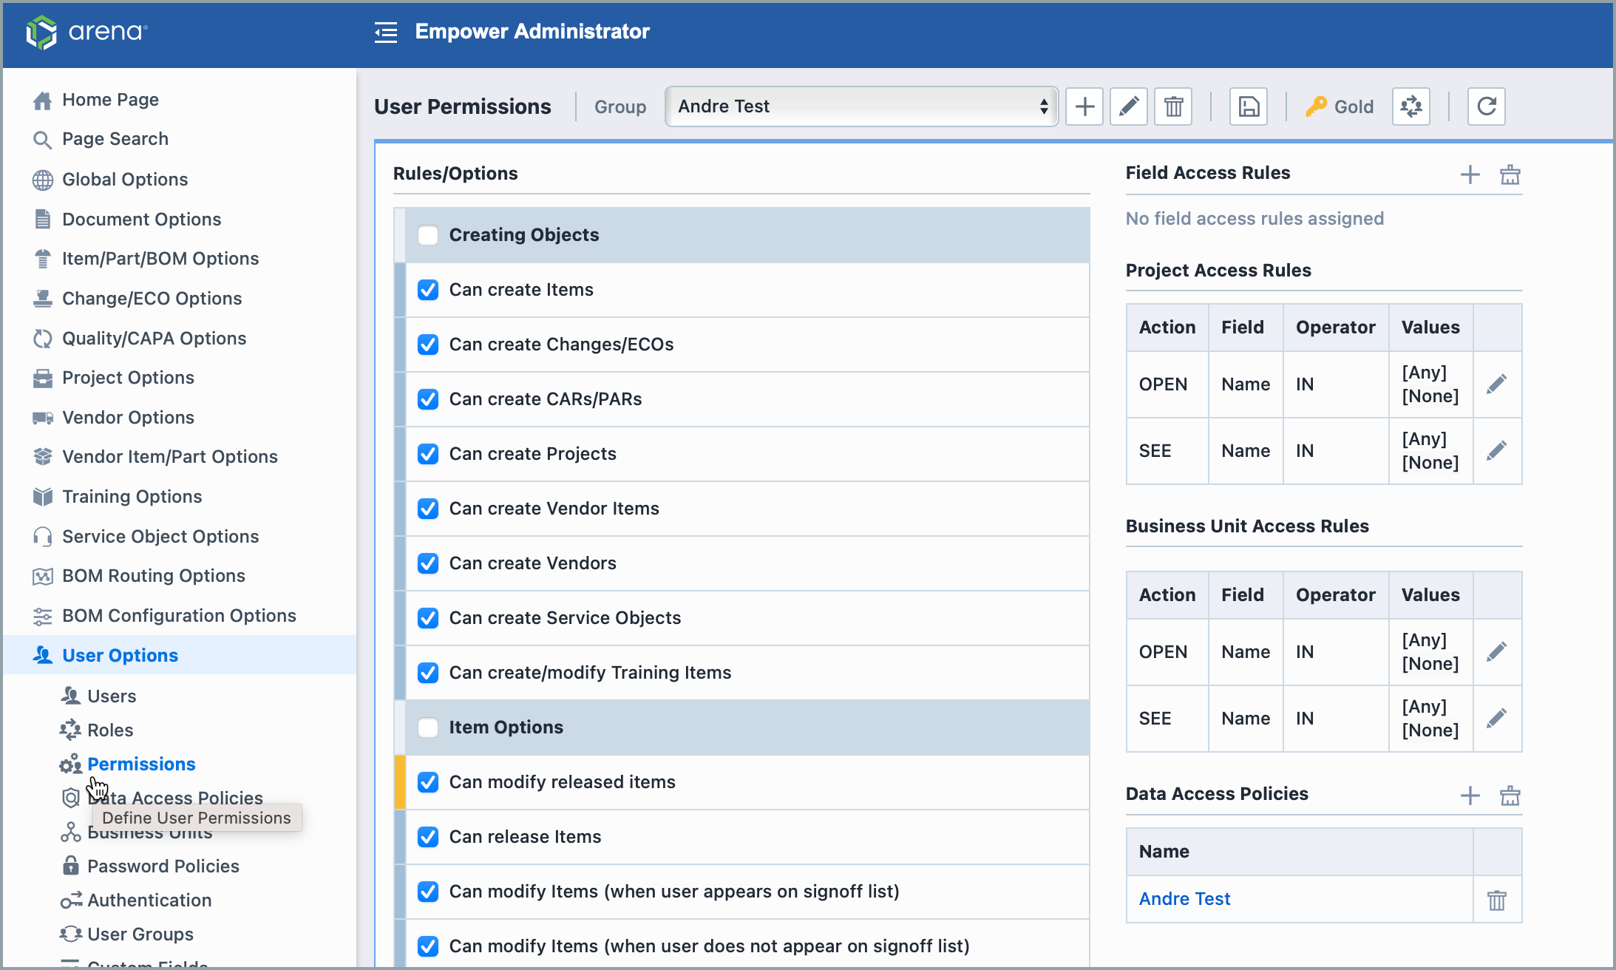Edit the OPEN Project Access Rule pencil icon
This screenshot has height=970, width=1616.
point(1497,384)
